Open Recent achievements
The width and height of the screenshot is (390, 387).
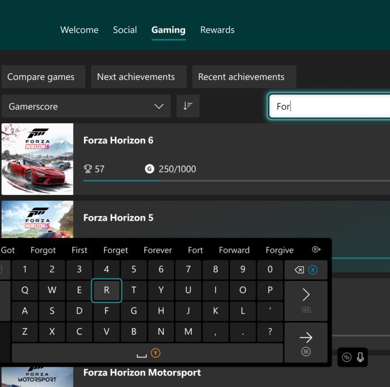tap(244, 77)
